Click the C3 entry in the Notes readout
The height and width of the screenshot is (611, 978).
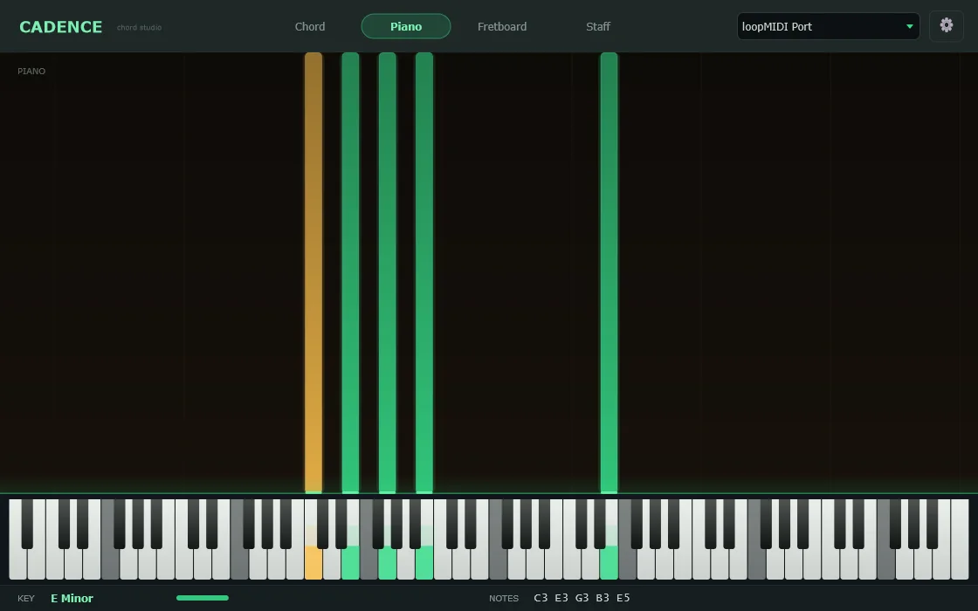(x=541, y=598)
